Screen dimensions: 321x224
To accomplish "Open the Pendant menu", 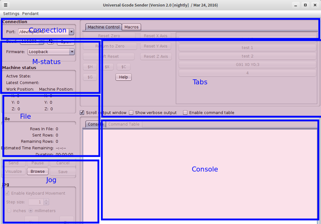I will 30,13.
